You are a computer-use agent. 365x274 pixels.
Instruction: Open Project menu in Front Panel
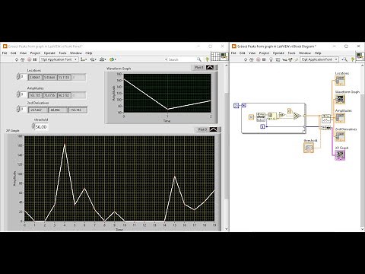(x=35, y=53)
